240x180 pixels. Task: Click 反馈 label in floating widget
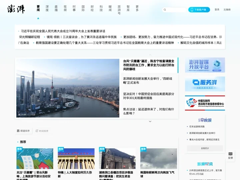230,158
